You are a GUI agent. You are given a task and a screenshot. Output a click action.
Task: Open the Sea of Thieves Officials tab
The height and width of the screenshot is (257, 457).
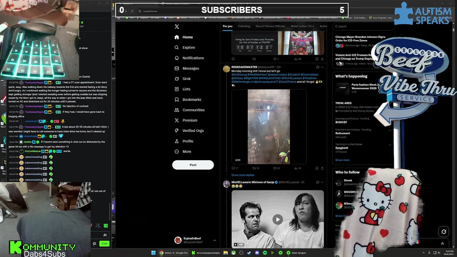click(270, 26)
